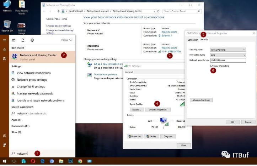Screen dimensions: 257x166
Task: Click the Wireless Properties button
Action: (158, 110)
